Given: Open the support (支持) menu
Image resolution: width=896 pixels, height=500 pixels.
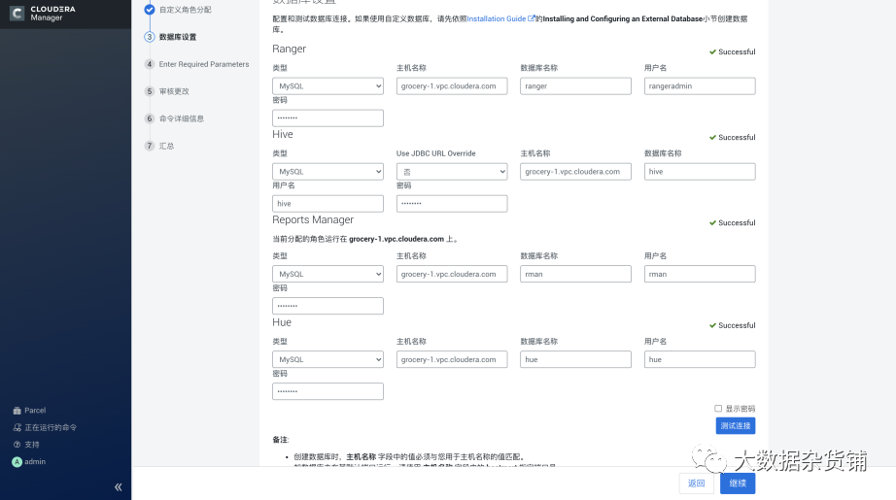Looking at the screenshot, I should pyautogui.click(x=26, y=445).
